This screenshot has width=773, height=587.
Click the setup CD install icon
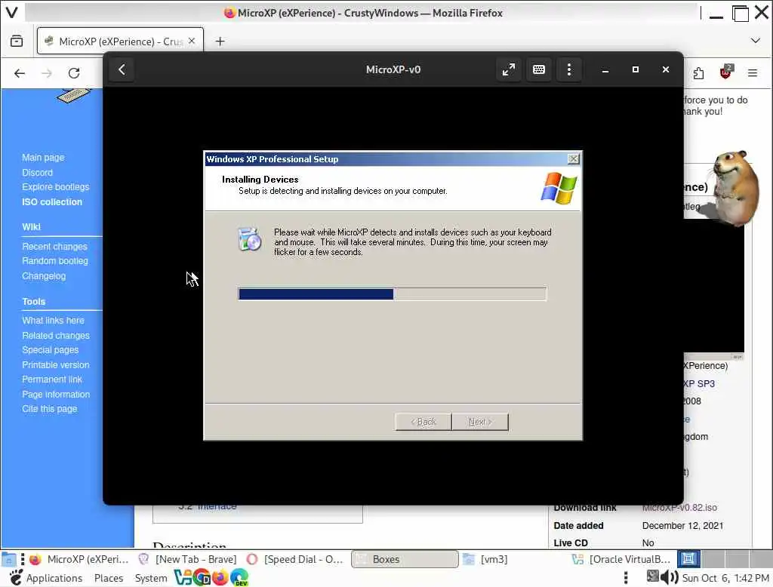coord(250,239)
